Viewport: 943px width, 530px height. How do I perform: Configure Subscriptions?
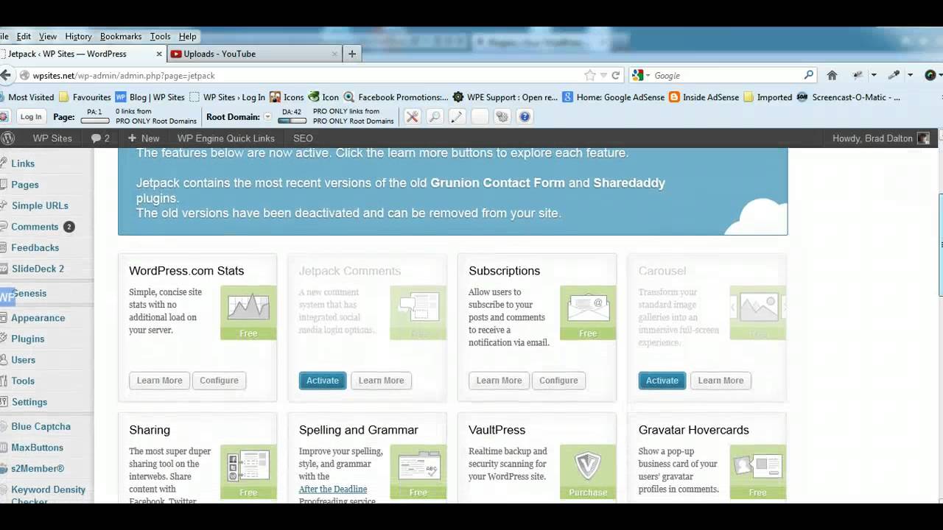558,381
